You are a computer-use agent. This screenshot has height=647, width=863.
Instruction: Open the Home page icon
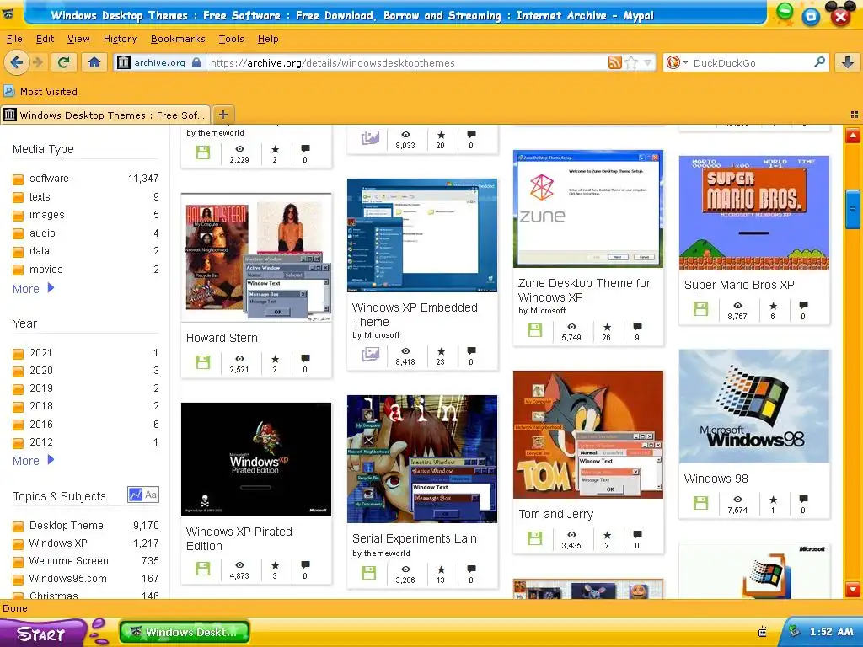coord(94,62)
